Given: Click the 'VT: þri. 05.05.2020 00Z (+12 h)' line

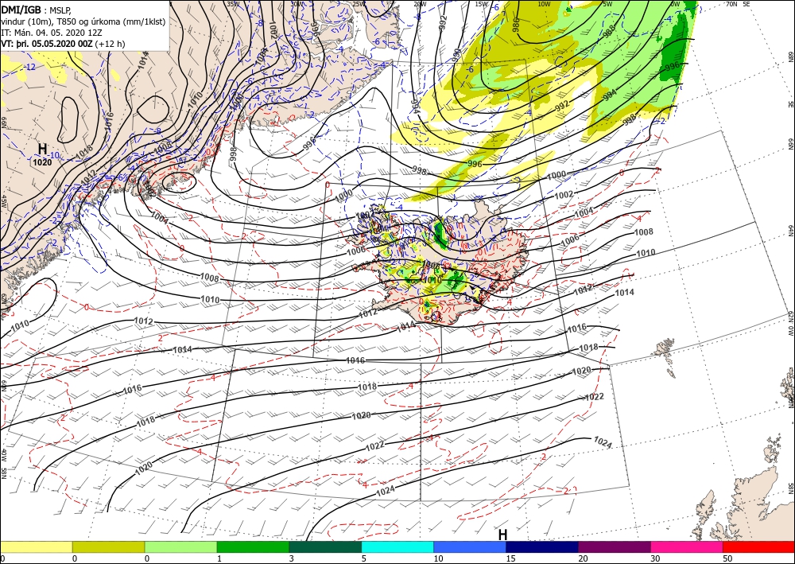Looking at the screenshot, I should (x=63, y=44).
